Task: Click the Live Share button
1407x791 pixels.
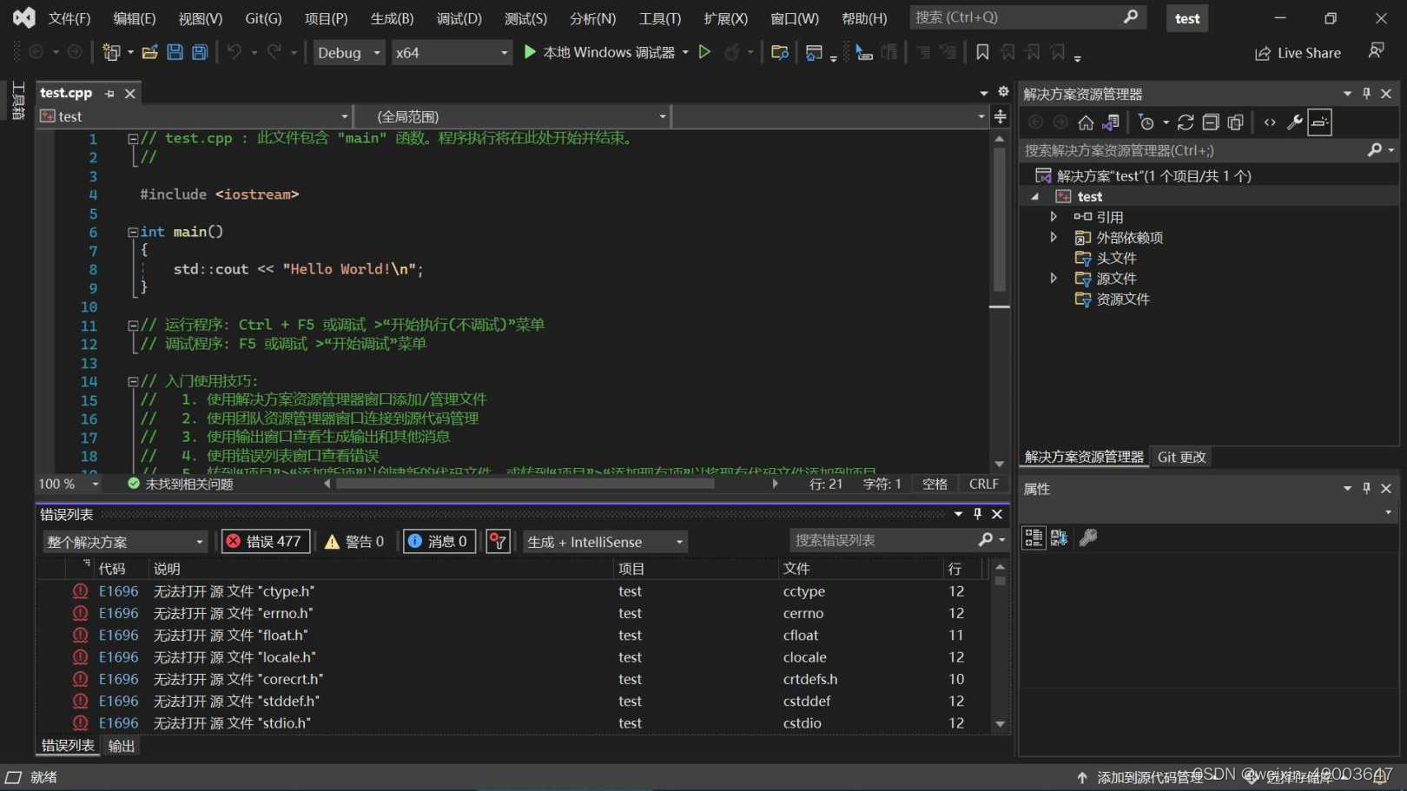Action: (1298, 52)
